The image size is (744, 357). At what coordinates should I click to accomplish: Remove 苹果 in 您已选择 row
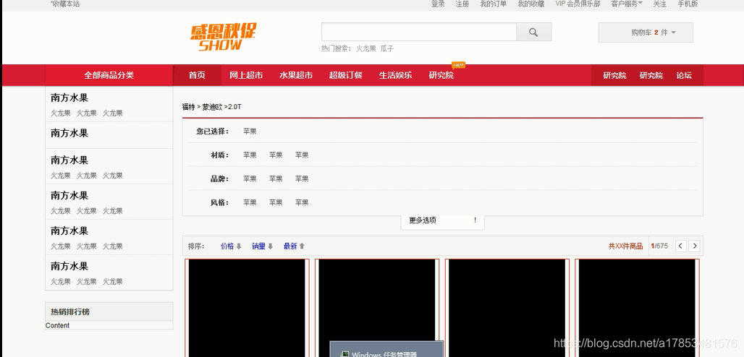click(x=250, y=132)
